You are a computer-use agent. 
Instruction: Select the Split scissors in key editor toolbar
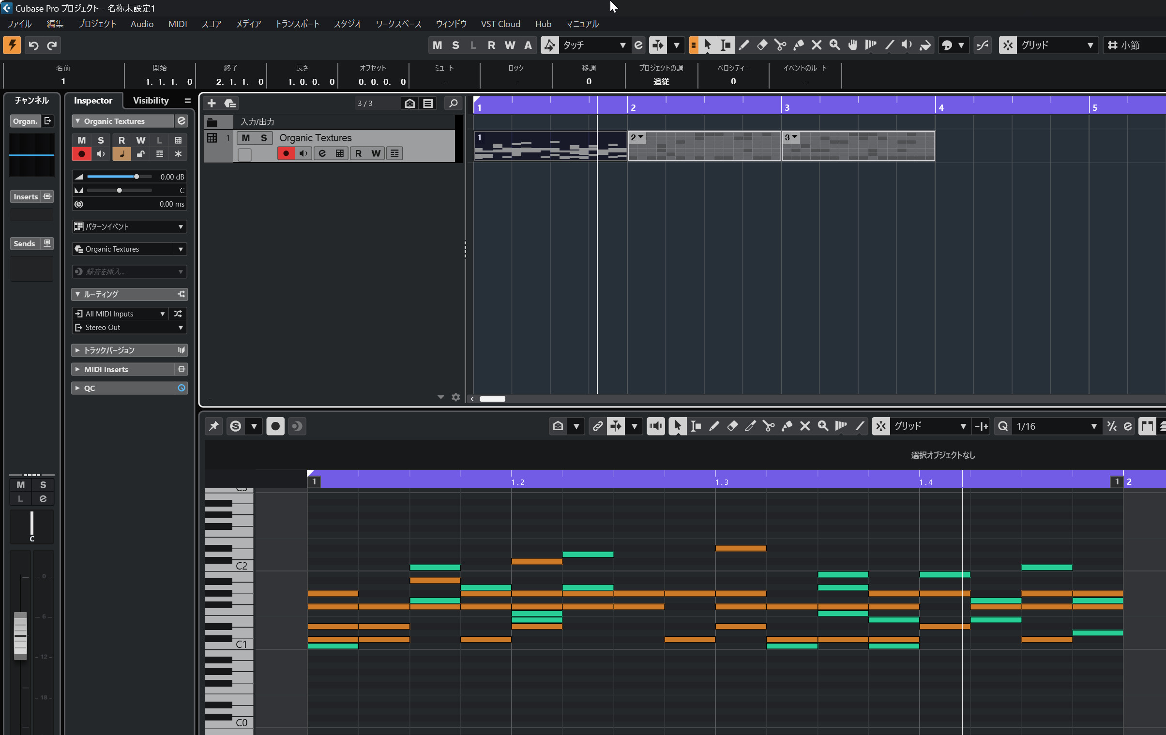click(x=769, y=426)
